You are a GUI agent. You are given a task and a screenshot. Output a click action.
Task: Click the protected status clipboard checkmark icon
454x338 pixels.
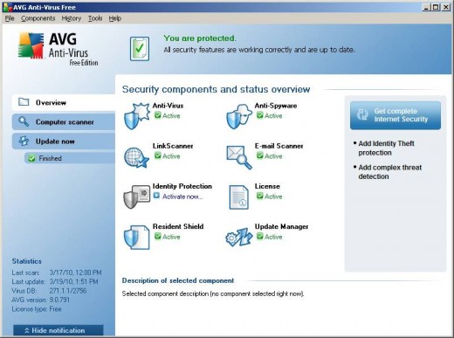pos(140,49)
